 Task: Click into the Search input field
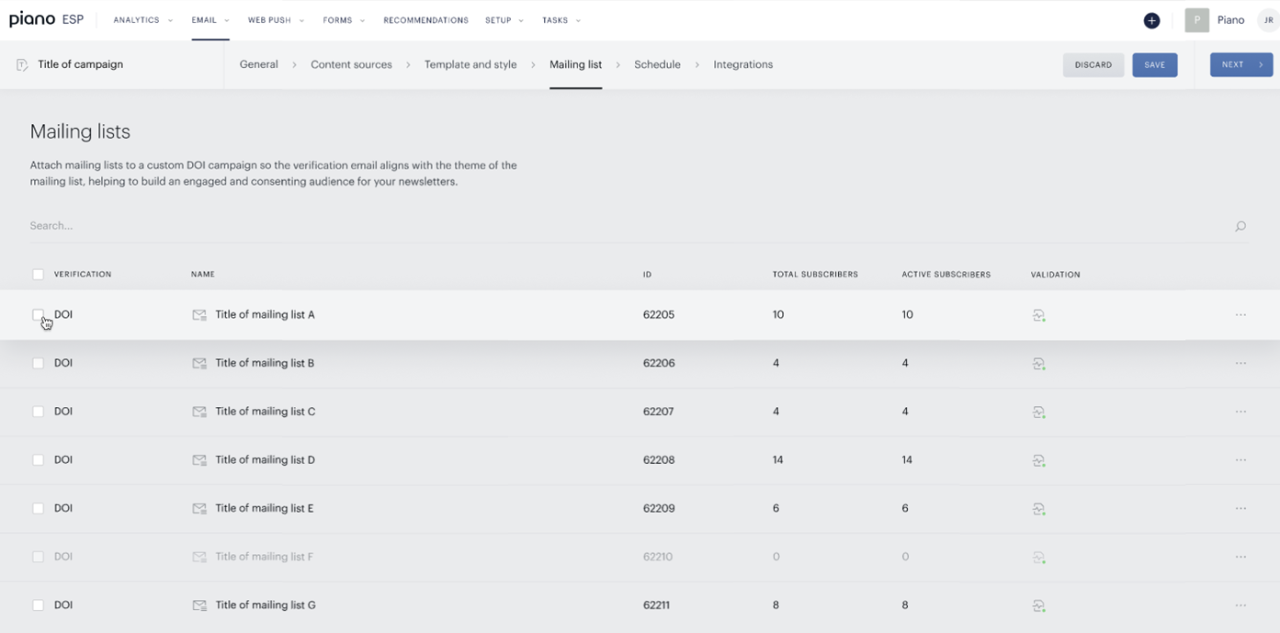625,226
